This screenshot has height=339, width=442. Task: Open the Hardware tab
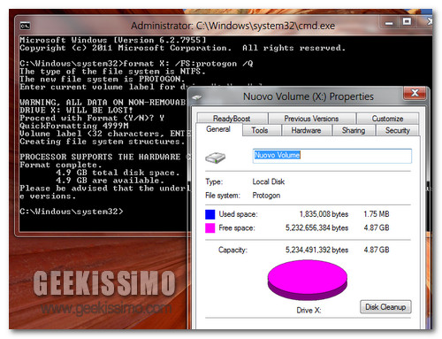307,130
